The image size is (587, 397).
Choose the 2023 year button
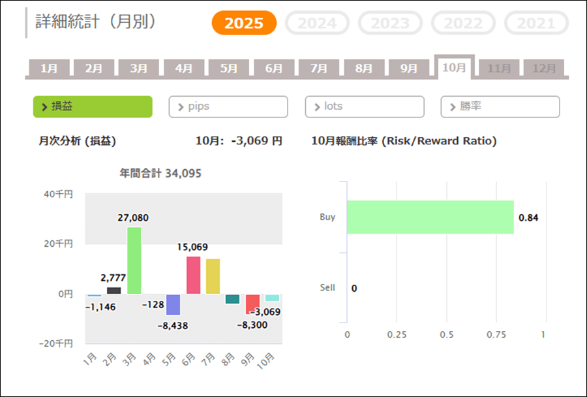pyautogui.click(x=390, y=24)
